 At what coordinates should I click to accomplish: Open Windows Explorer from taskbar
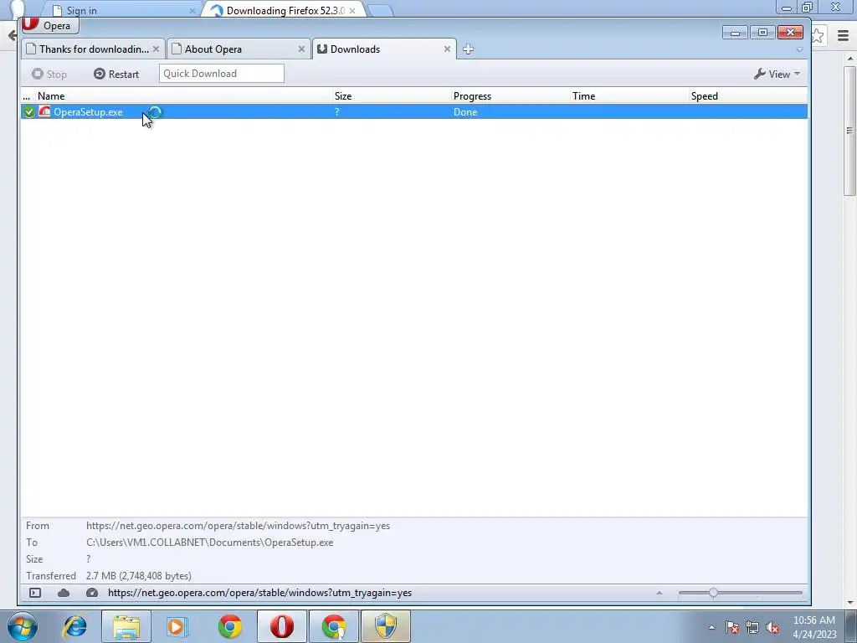[126, 626]
